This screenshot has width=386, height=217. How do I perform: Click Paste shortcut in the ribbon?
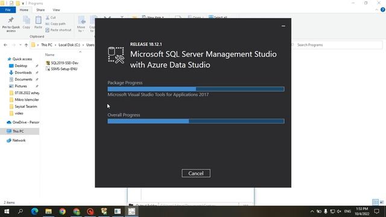(x=59, y=30)
